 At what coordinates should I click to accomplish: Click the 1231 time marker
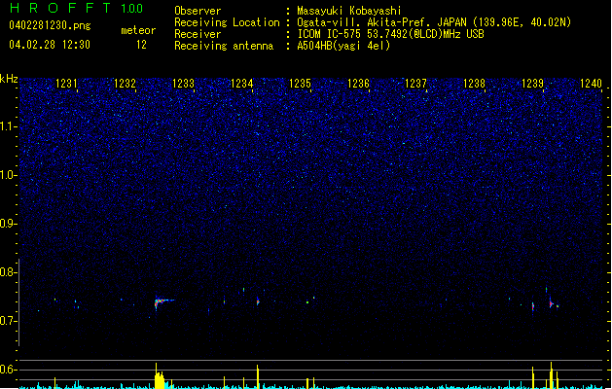[x=66, y=84]
